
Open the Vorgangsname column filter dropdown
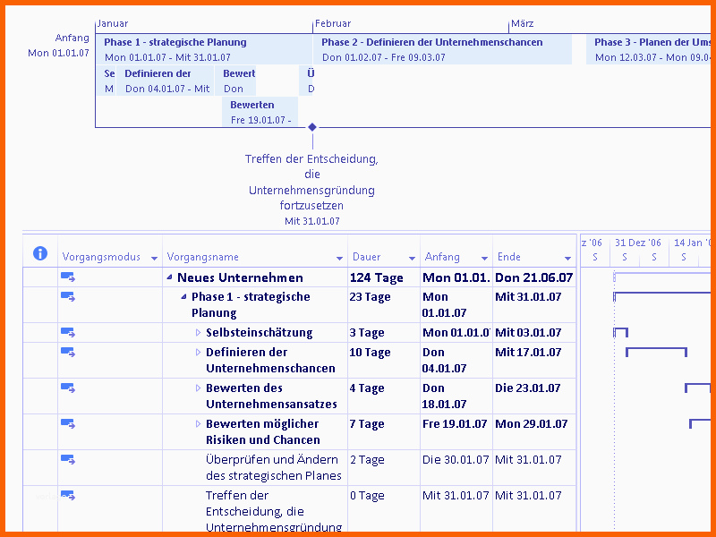coord(339,259)
